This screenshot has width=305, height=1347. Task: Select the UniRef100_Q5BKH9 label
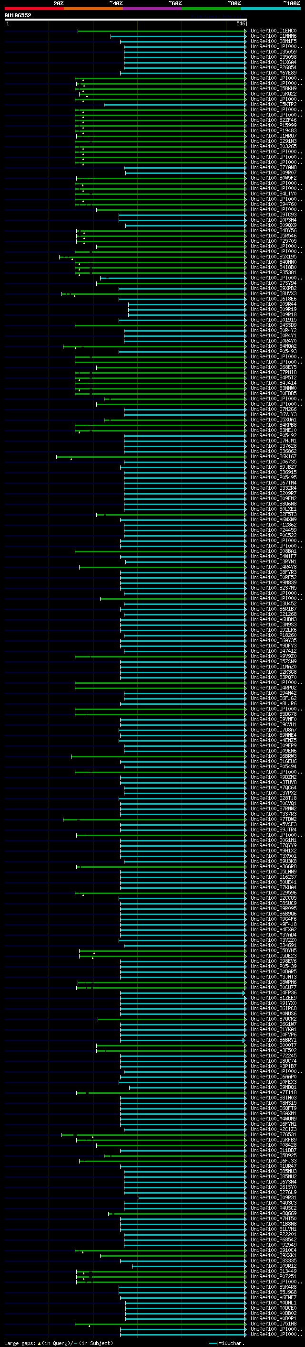[x=274, y=88]
